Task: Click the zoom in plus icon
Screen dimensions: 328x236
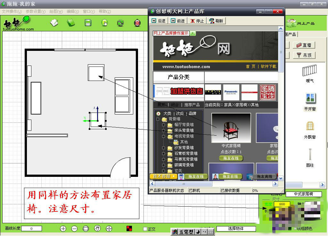Action: tap(63, 229)
